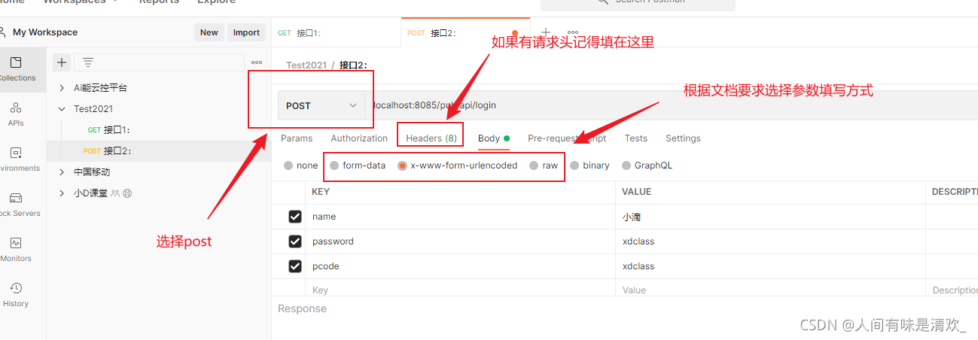Click the globe icon next to 小D课堂
The height and width of the screenshot is (340, 978).
coord(127,193)
